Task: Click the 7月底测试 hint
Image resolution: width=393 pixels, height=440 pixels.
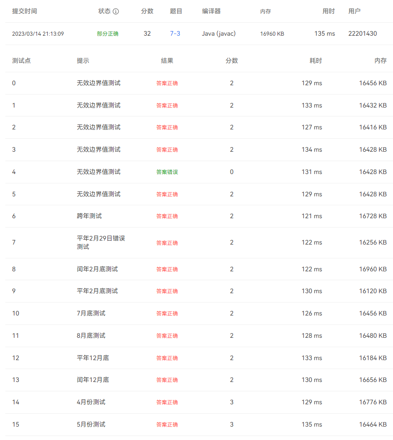Action: (x=91, y=313)
